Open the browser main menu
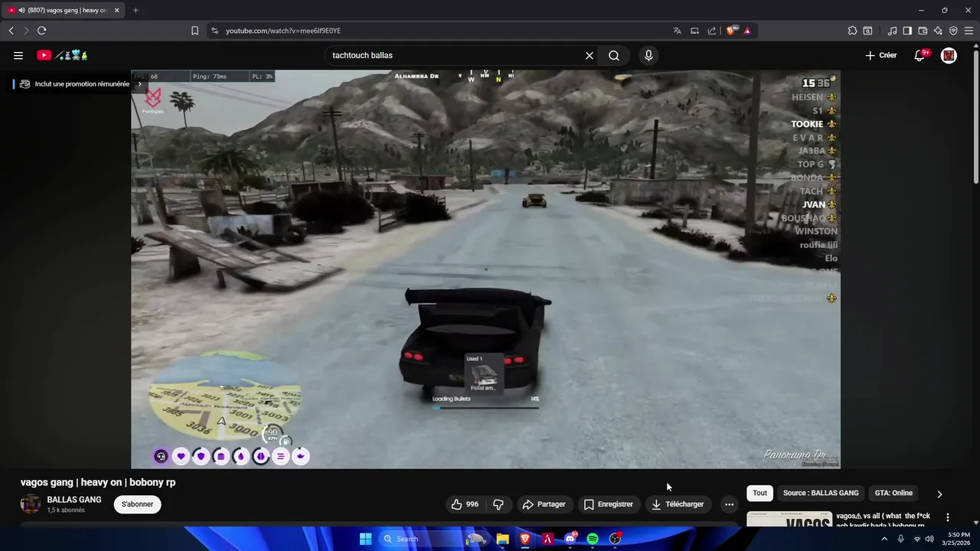 [x=969, y=31]
